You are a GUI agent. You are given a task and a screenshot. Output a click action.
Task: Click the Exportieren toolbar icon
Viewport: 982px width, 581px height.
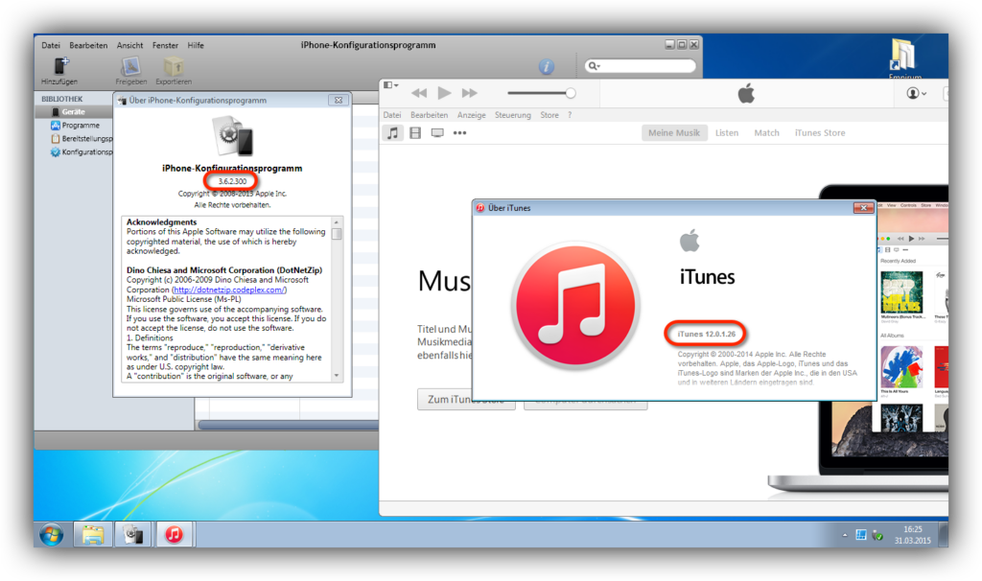(x=174, y=66)
